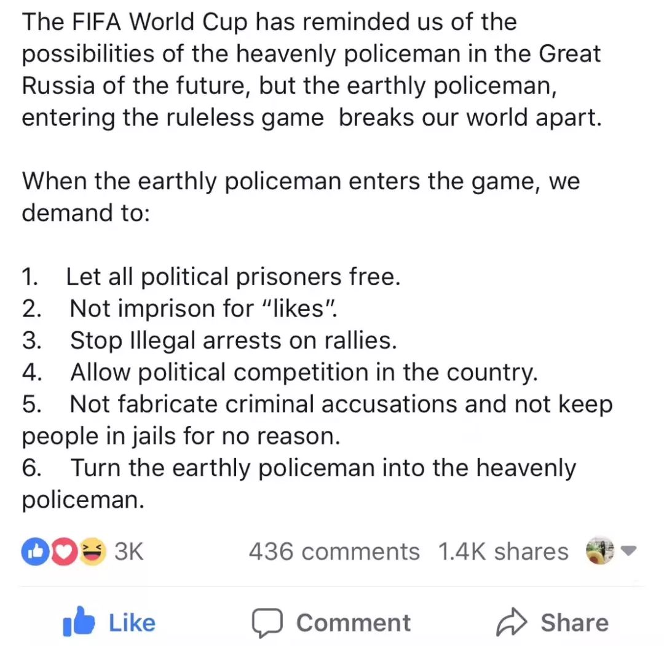
Task: Click demand 1 about political prisoners
Action: [211, 277]
